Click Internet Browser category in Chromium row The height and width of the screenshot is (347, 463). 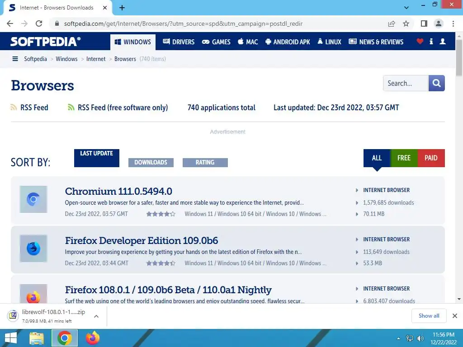[386, 190]
